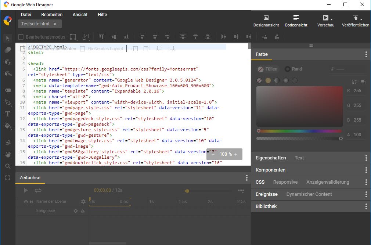Switch to Designansicht view
The image size is (371, 245).
pos(266,21)
